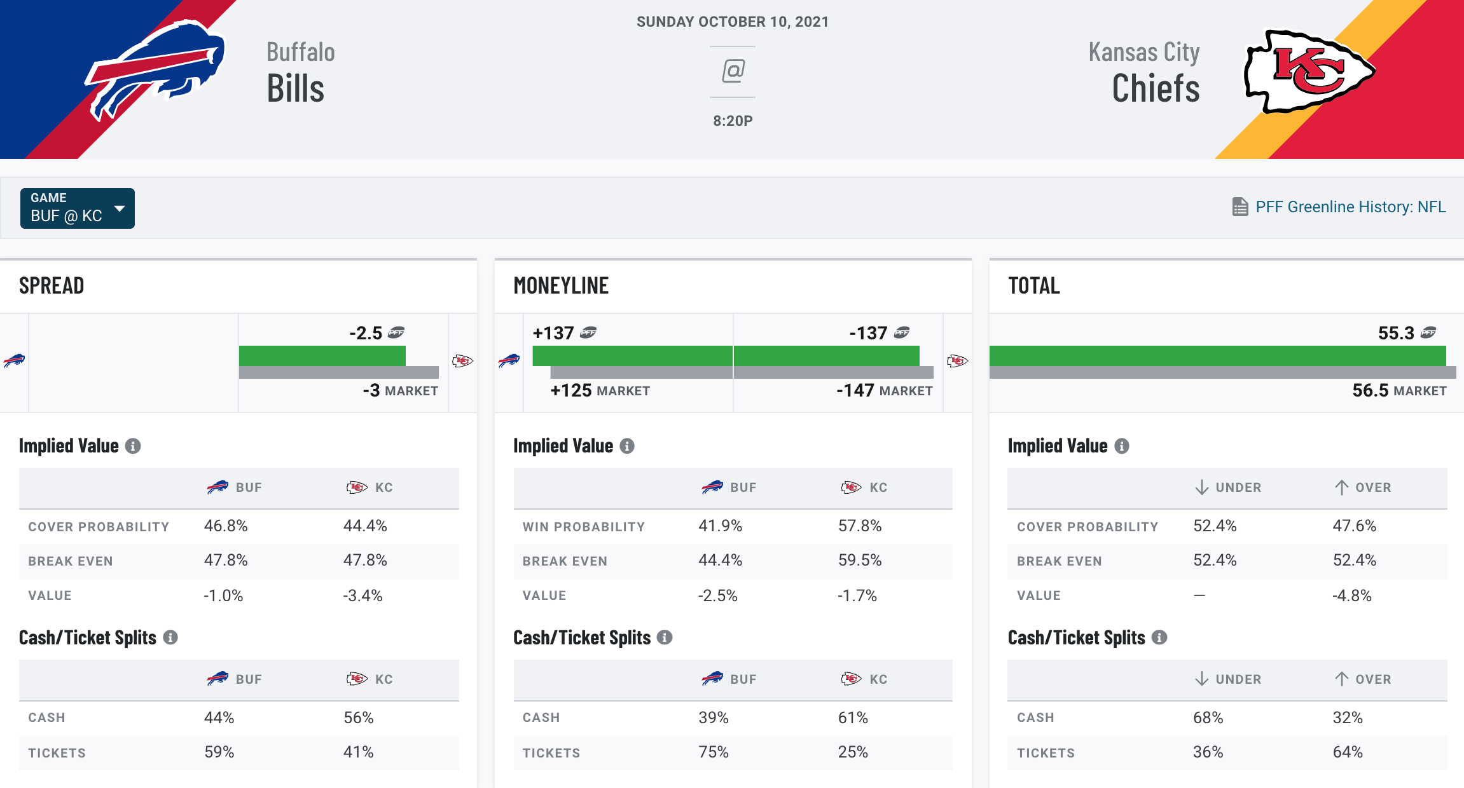
Task: Click the PFF football icon beside 55.3
Action: pos(1428,332)
